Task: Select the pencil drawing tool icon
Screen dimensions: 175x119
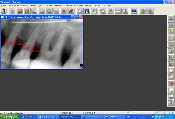Action: coord(110,11)
